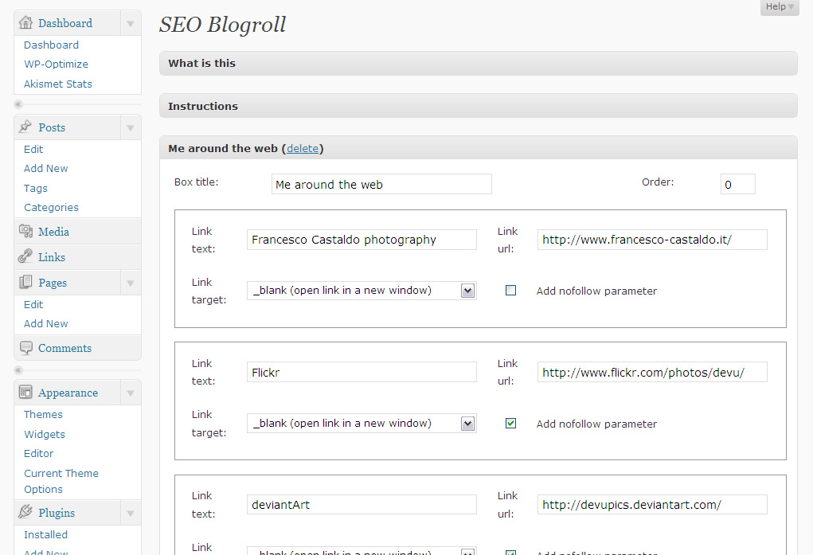Click the Box title input field

point(381,185)
